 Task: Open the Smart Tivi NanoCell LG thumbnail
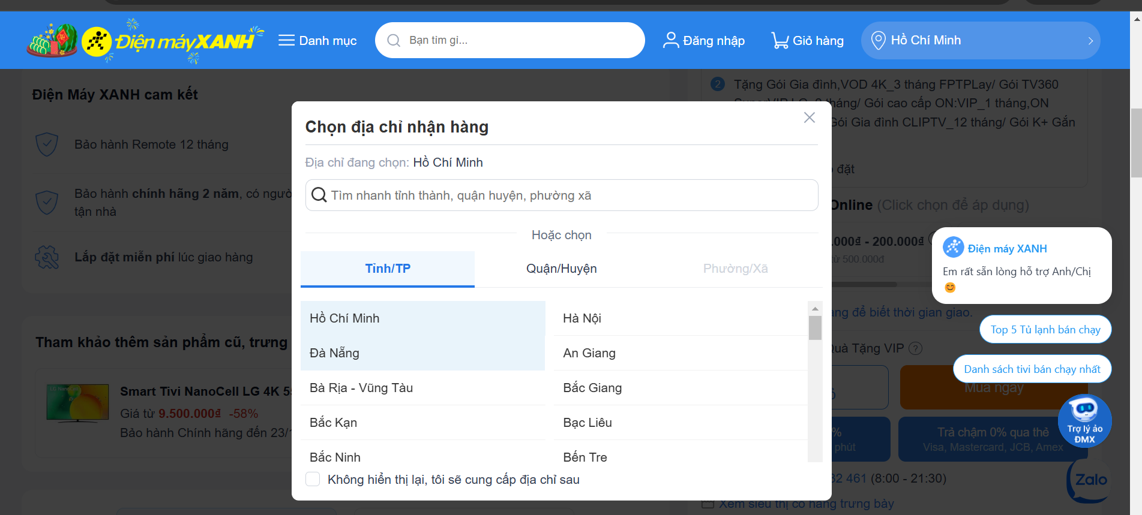(x=78, y=403)
